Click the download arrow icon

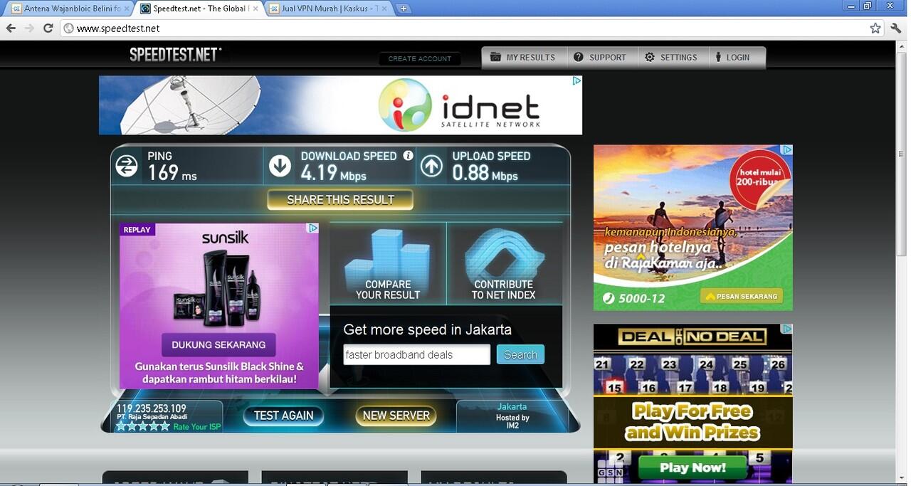click(280, 166)
